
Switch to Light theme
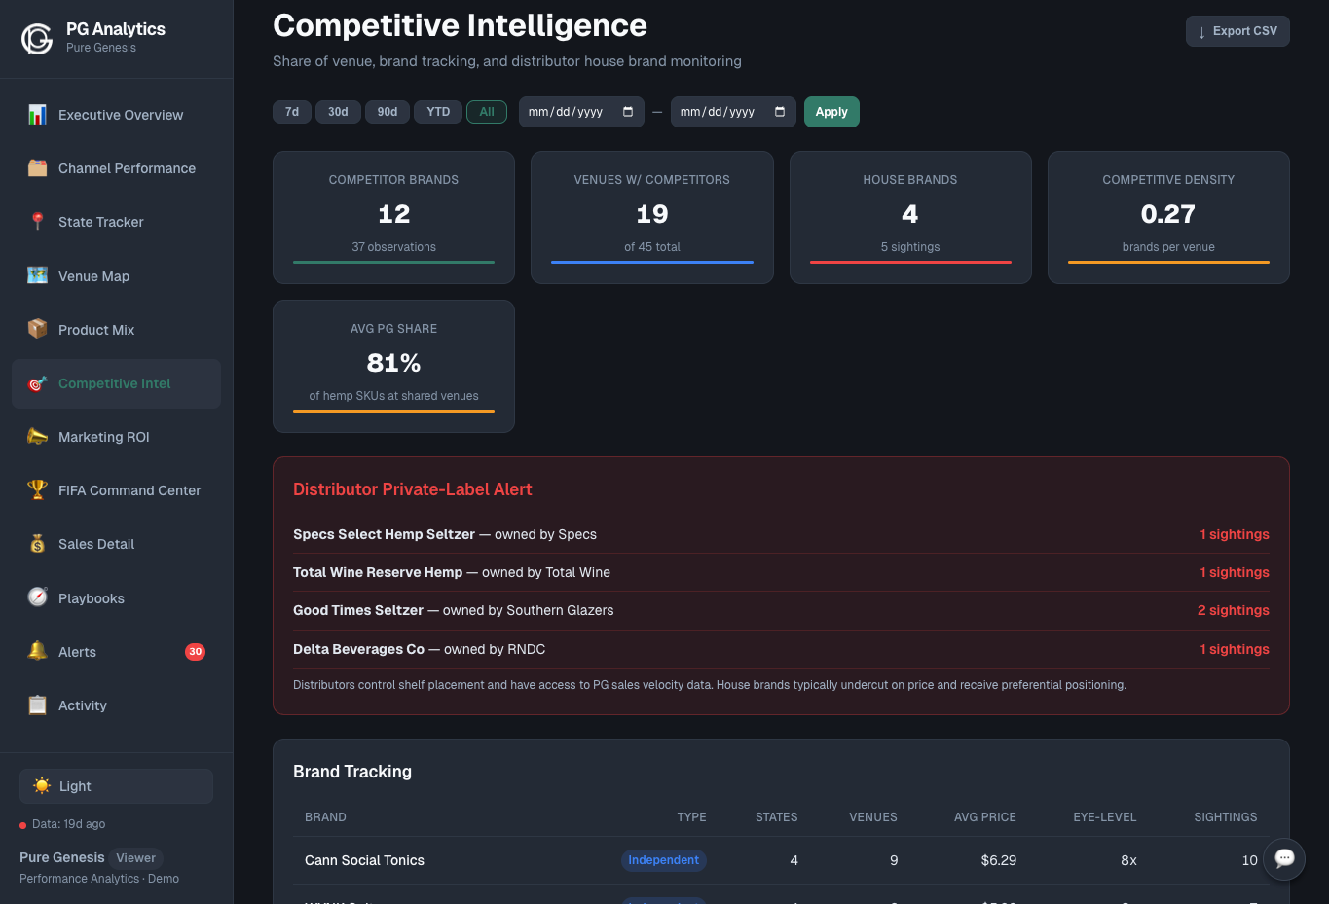tap(115, 786)
